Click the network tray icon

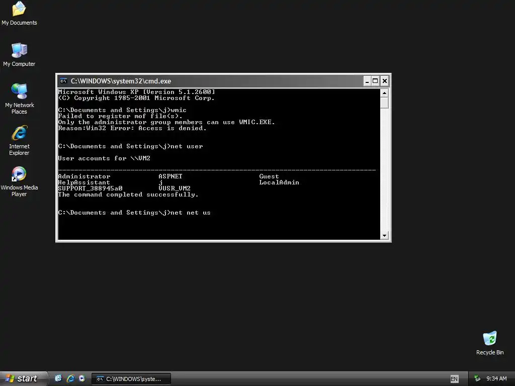click(477, 378)
